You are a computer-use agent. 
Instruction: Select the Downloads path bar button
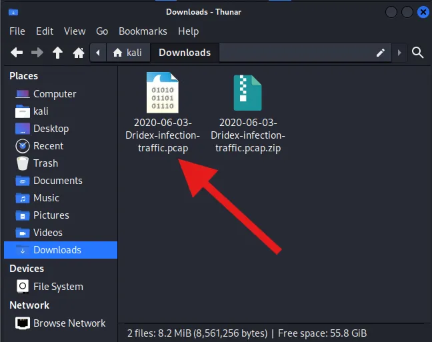tap(185, 53)
